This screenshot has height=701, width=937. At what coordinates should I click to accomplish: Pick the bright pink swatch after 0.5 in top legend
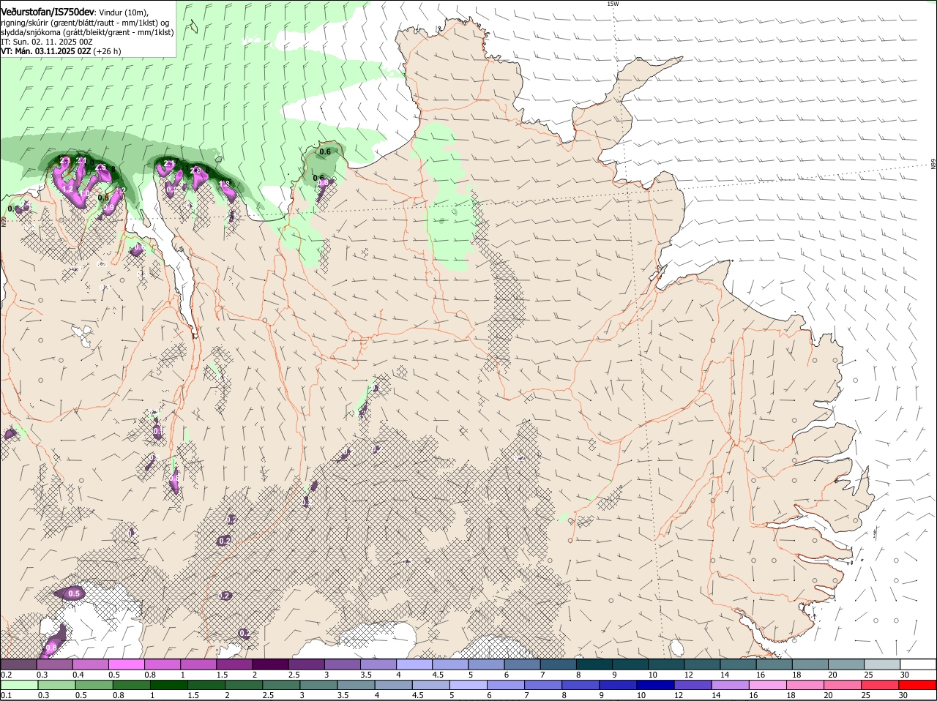coord(127,664)
